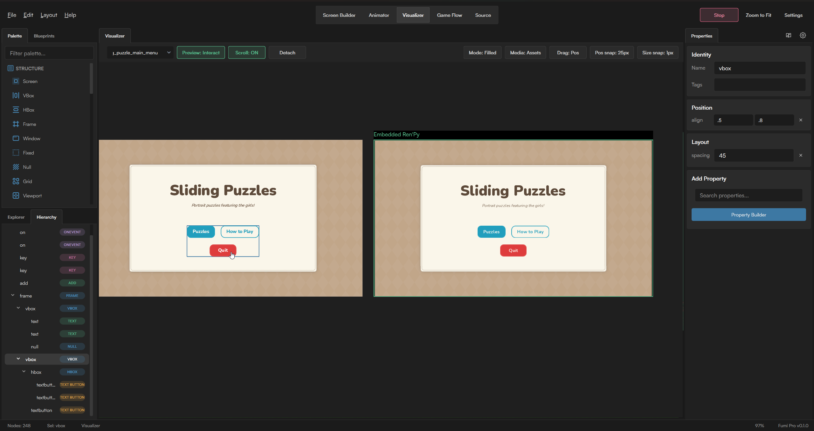Pick the Grid palette icon

click(16, 181)
